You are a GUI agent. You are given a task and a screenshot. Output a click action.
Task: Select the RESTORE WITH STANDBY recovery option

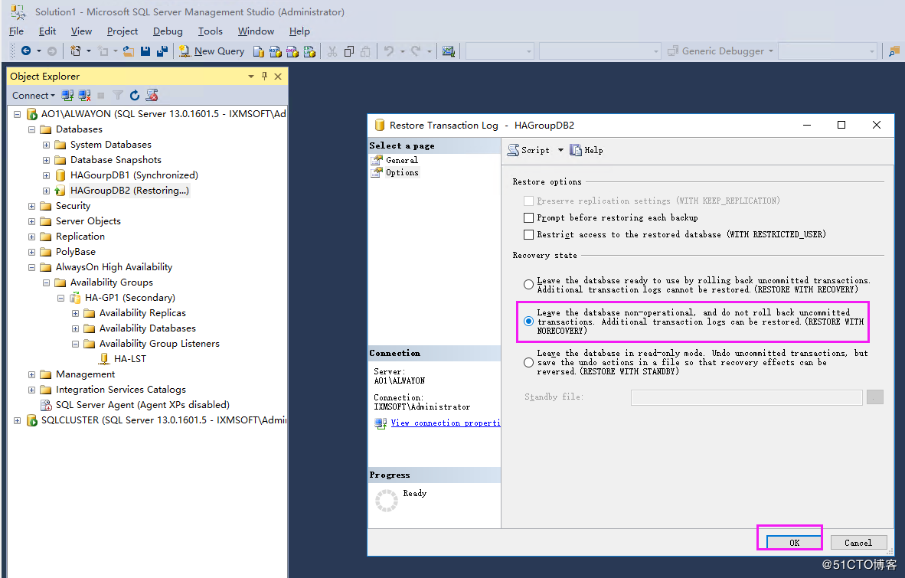tap(528, 362)
